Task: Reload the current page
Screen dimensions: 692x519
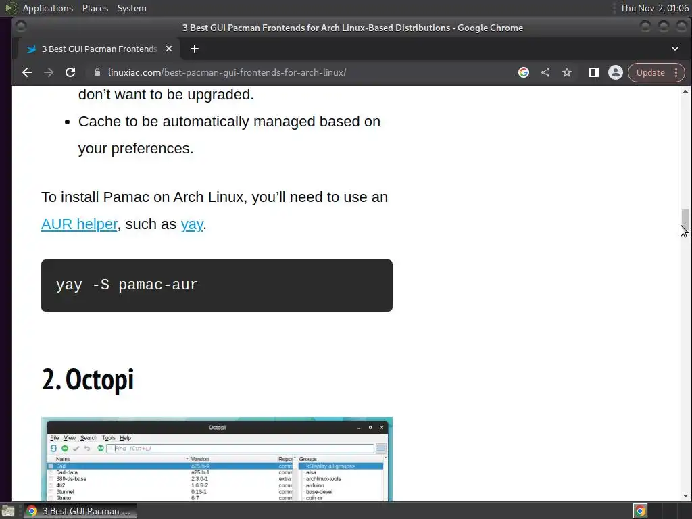Action: pos(70,72)
